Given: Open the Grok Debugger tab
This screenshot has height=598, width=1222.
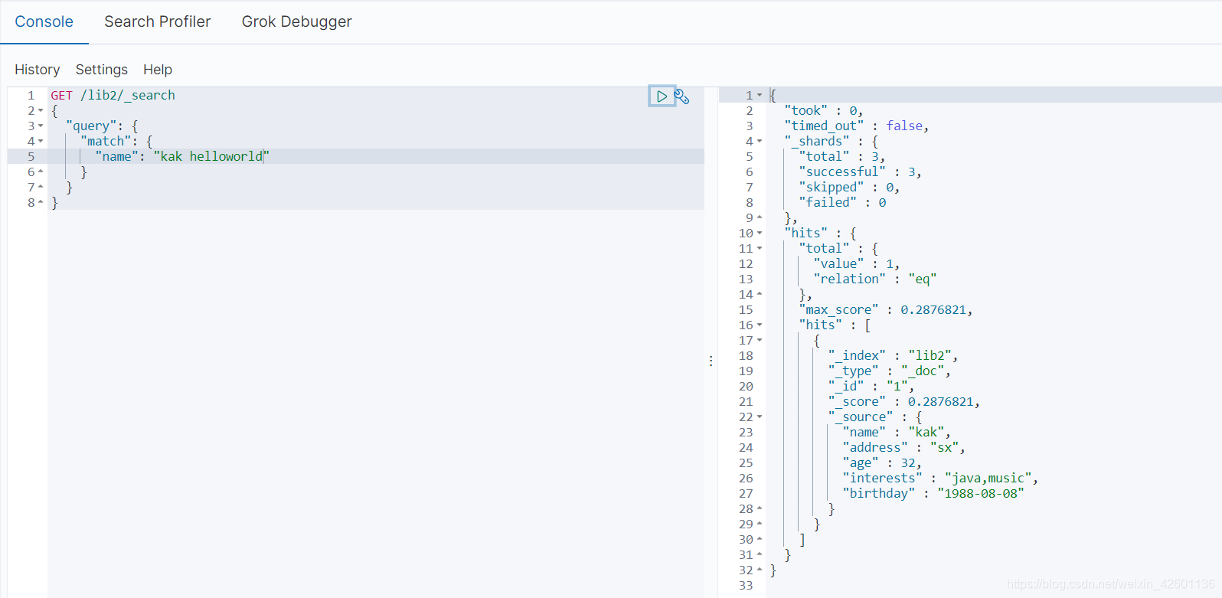Looking at the screenshot, I should tap(297, 21).
